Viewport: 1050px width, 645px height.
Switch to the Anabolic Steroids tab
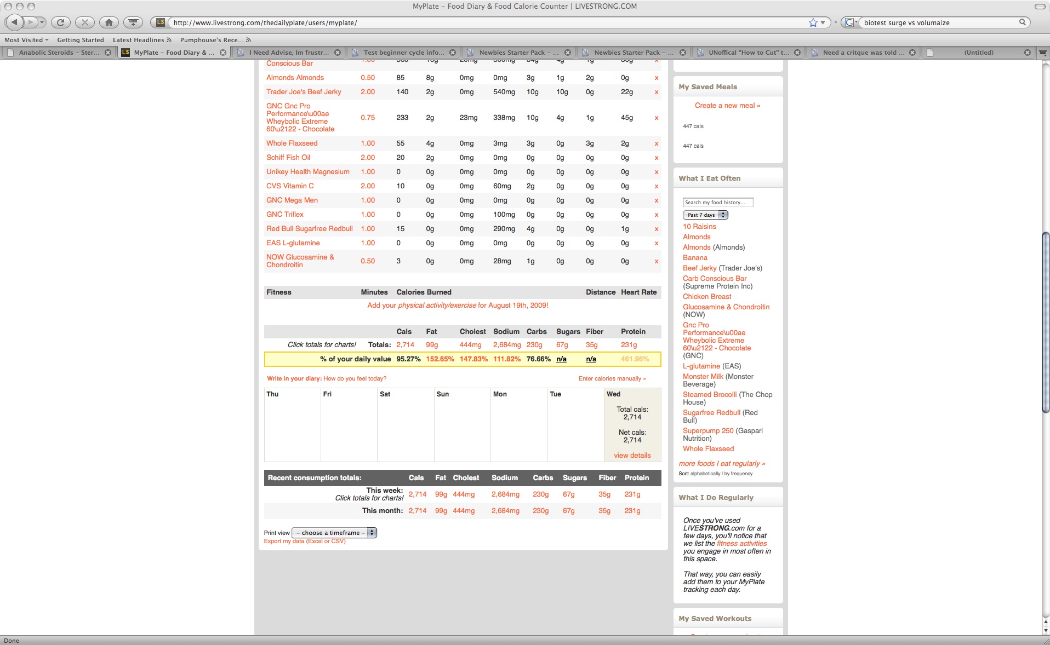pyautogui.click(x=59, y=53)
